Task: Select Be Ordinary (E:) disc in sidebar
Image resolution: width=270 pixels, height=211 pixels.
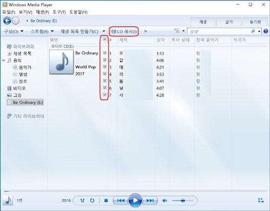Action: coord(25,103)
